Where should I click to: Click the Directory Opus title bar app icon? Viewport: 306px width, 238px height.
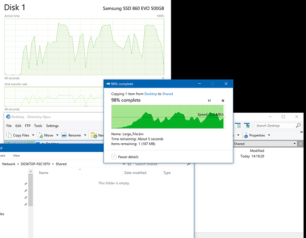[x=8, y=117]
